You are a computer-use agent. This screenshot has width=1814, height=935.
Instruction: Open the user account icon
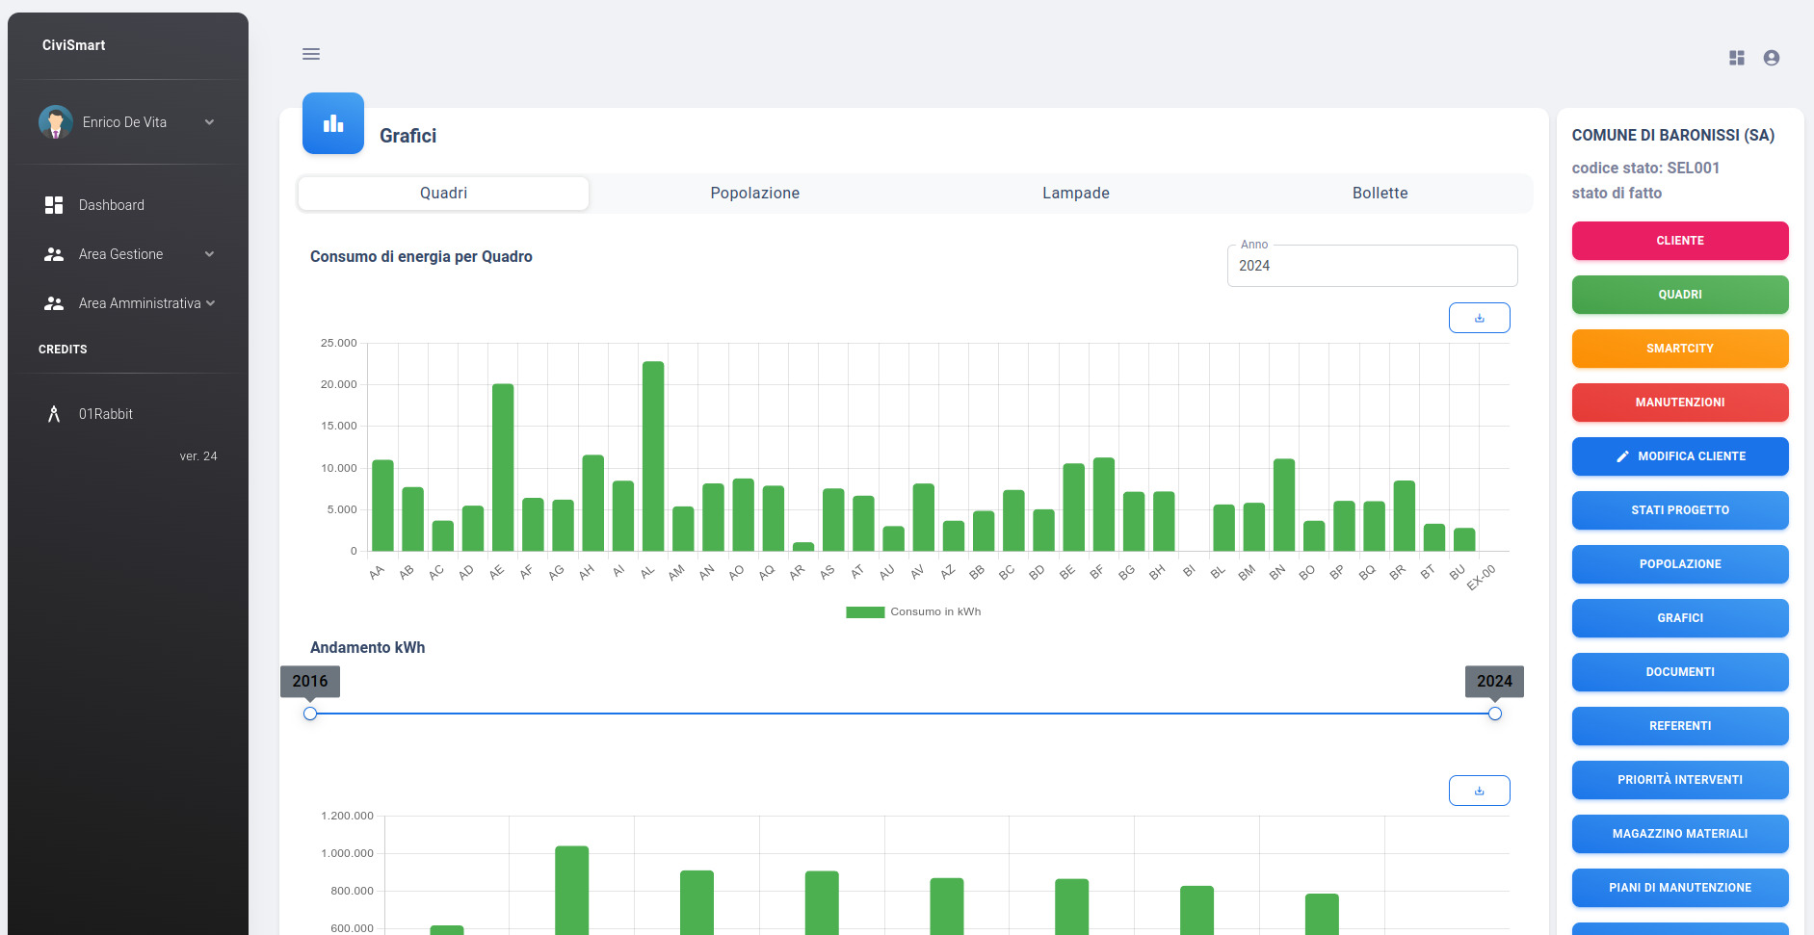(1772, 58)
